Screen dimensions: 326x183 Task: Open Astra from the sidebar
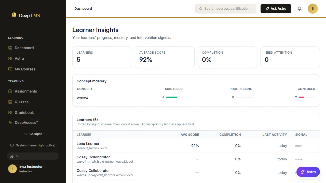point(33,58)
